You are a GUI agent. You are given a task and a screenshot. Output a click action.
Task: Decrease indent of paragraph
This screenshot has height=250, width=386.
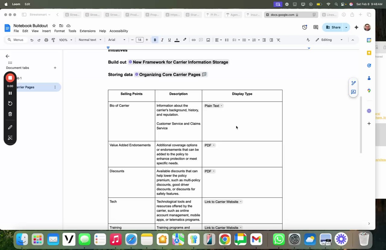pyautogui.click(x=264, y=40)
